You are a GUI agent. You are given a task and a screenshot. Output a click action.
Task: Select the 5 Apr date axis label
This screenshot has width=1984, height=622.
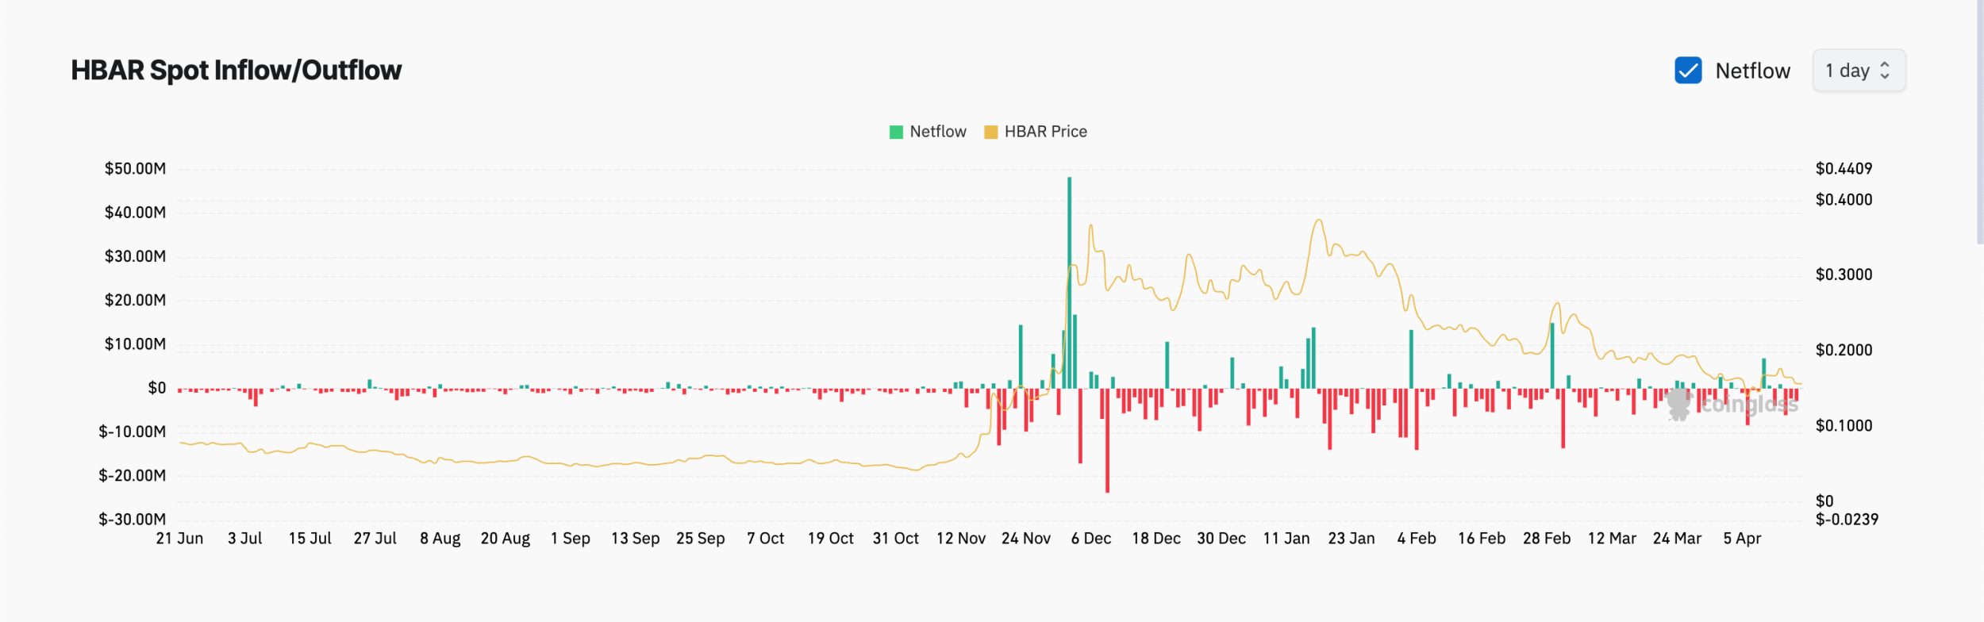point(1741,538)
